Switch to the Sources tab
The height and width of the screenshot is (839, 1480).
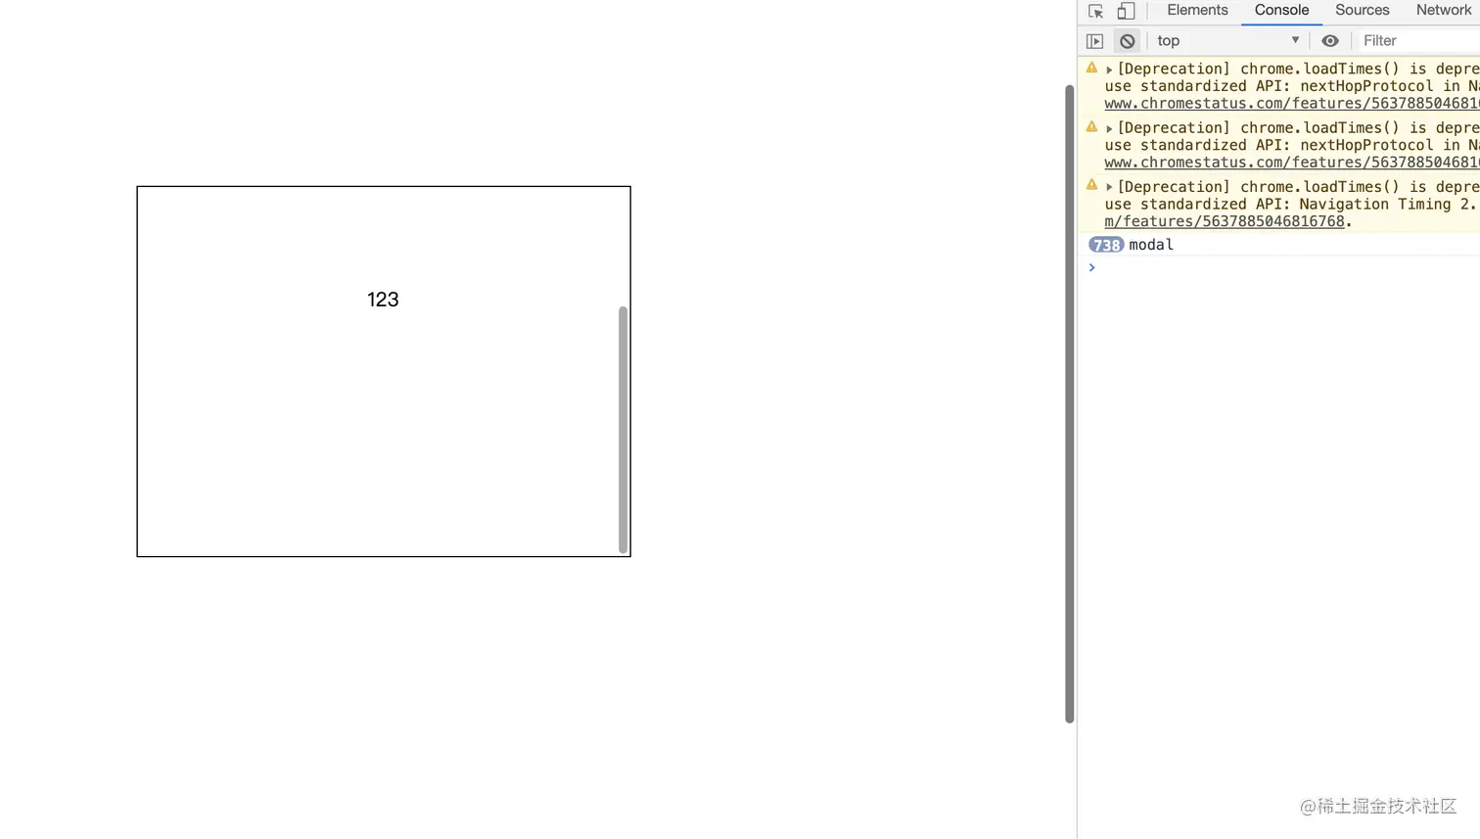(1362, 11)
